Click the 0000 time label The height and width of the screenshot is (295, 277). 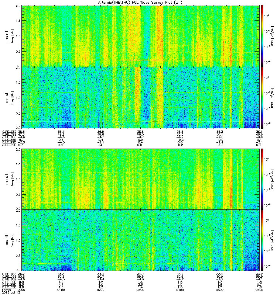coord(21,290)
